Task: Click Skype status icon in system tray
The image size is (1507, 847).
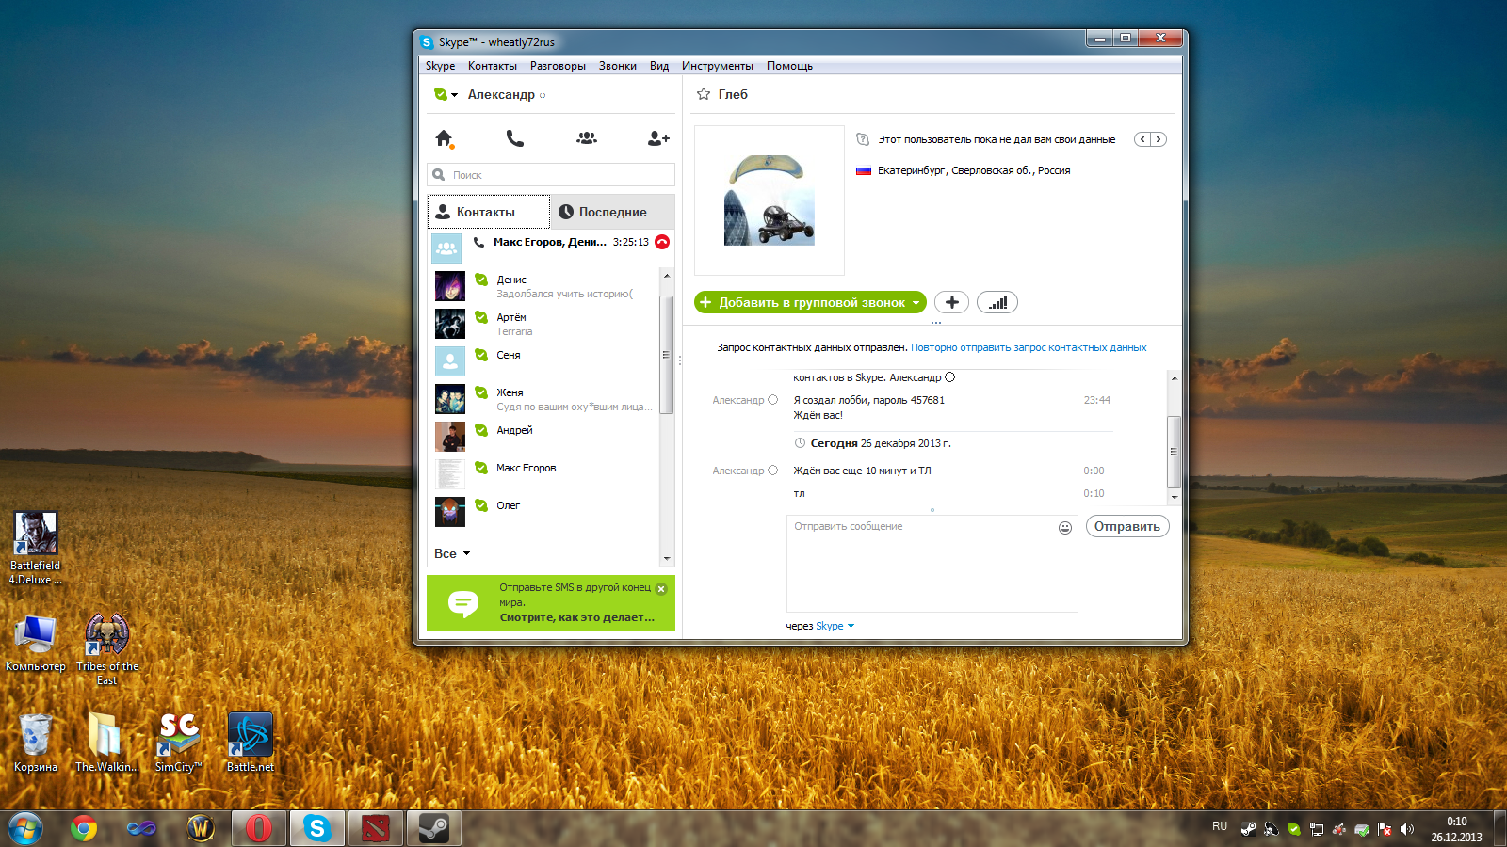Action: [1294, 829]
